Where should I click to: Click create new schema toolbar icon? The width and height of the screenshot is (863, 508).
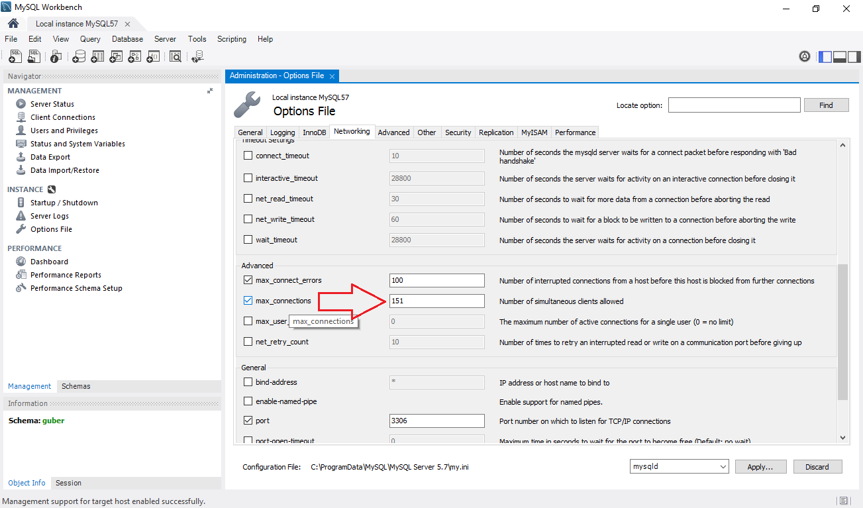point(79,57)
